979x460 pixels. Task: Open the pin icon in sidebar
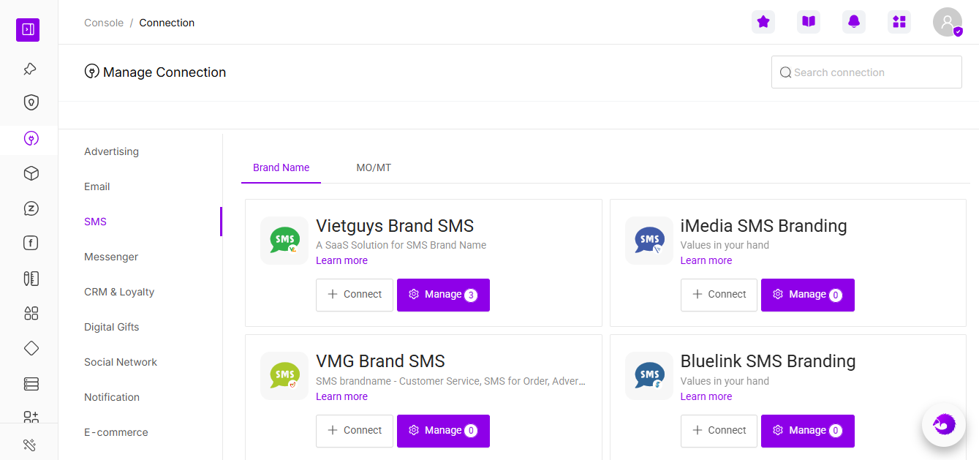tap(30, 69)
